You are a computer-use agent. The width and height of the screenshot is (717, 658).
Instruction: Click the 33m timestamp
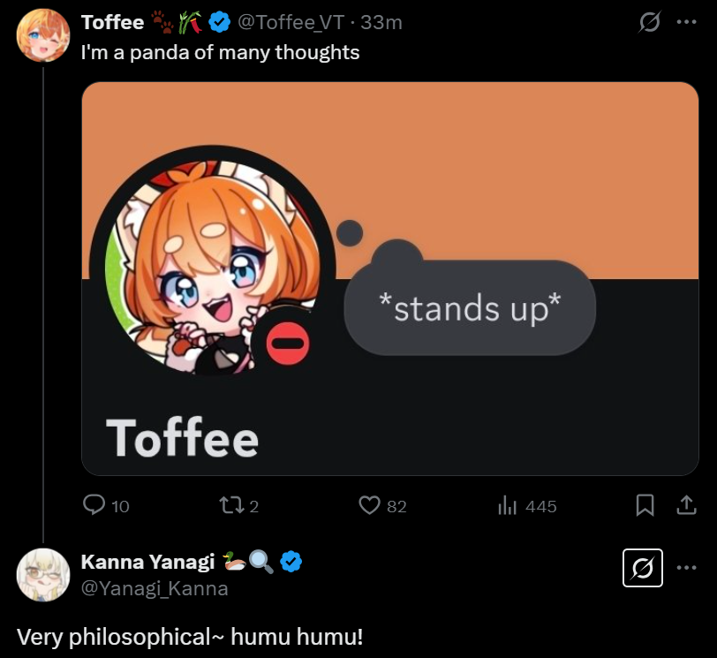(x=381, y=23)
